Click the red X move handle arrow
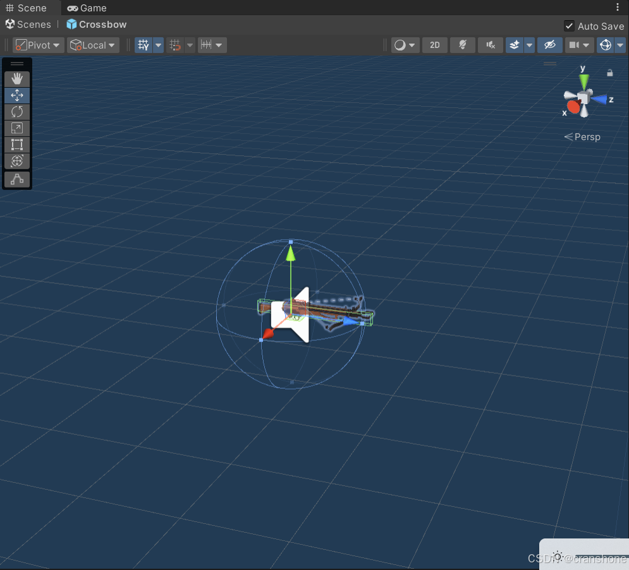 click(x=267, y=334)
